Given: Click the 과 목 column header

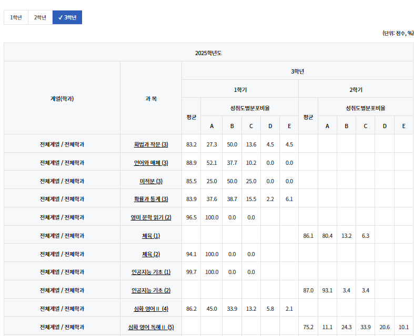Looking at the screenshot, I should (151, 99).
